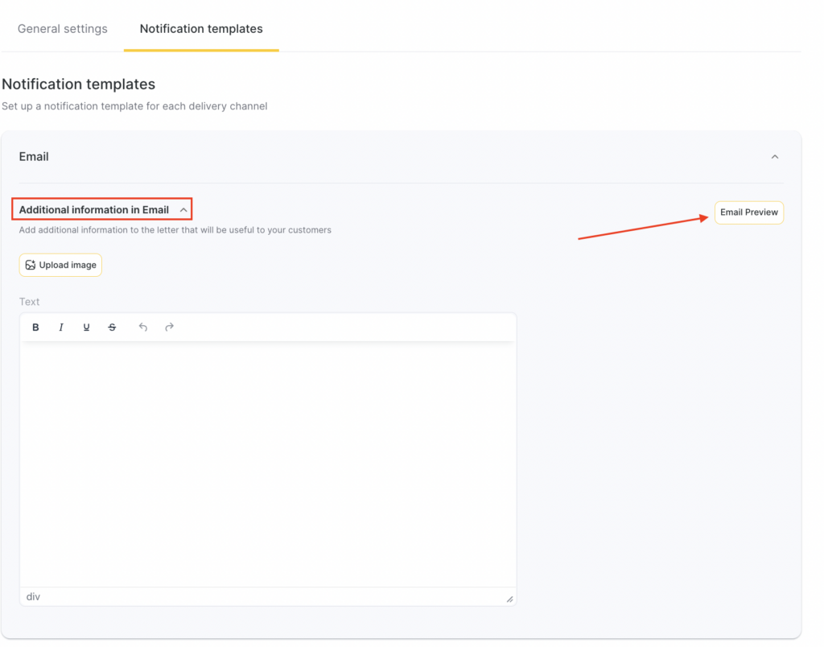The image size is (824, 647).
Task: Apply italic formatting in the editor
Action: click(61, 328)
